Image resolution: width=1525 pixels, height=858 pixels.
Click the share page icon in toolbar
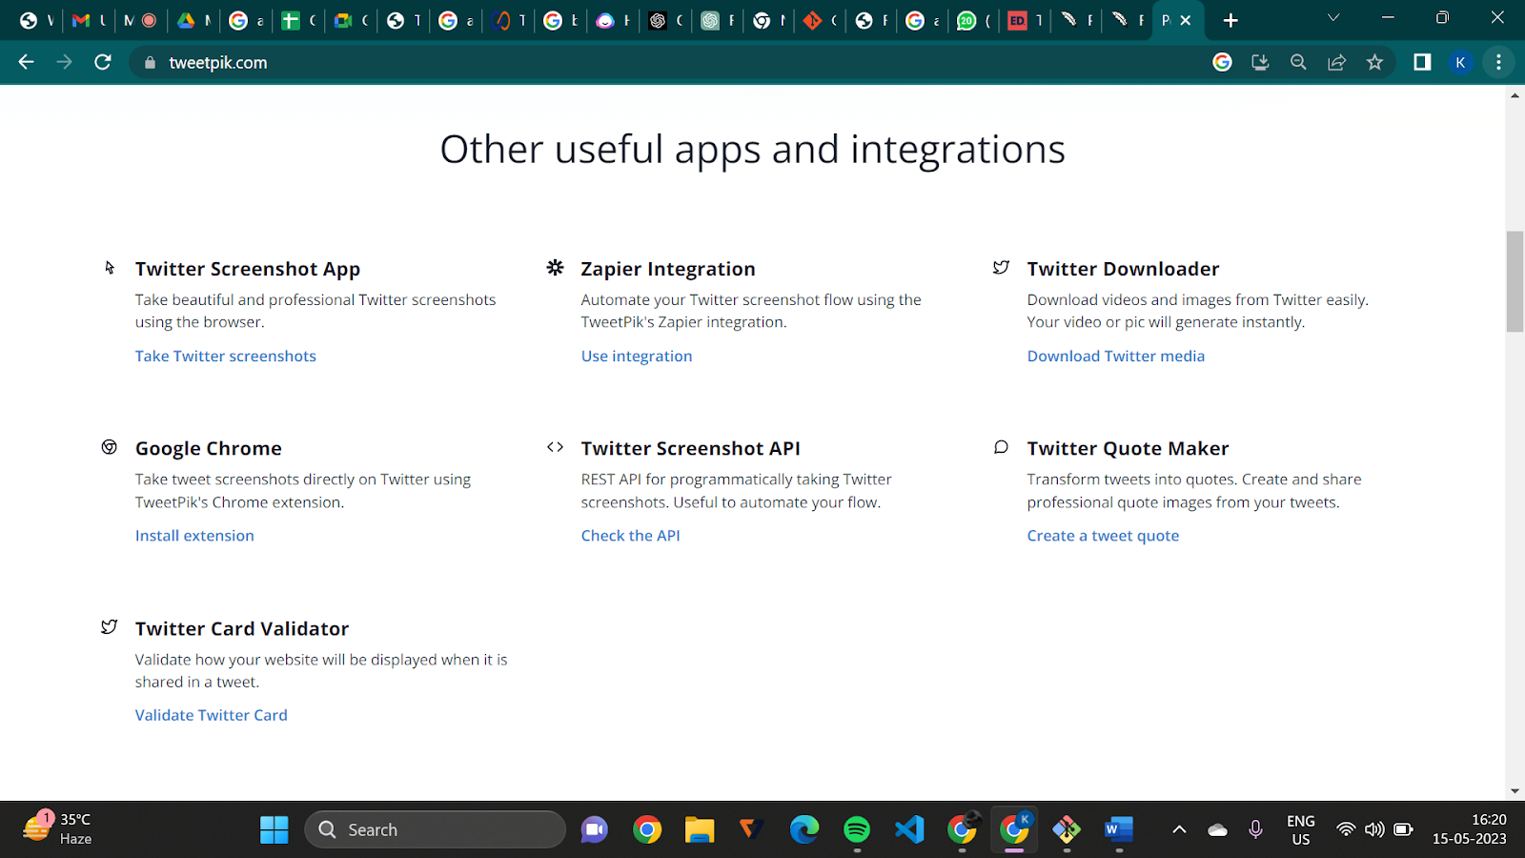(1336, 62)
